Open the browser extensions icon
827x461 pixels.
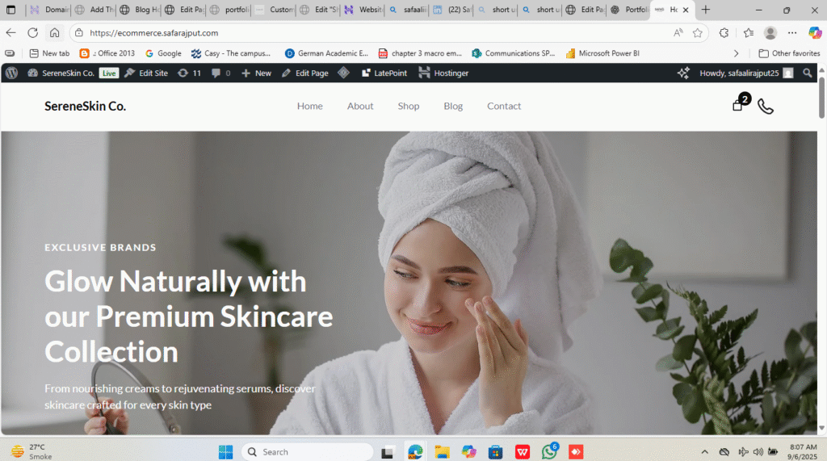point(724,33)
